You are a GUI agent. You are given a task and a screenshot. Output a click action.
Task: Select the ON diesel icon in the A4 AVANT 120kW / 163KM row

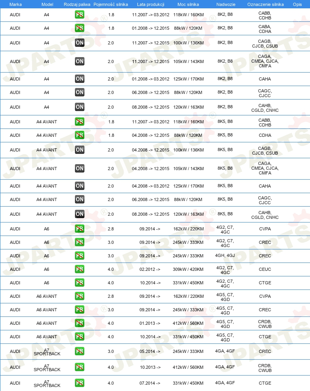(x=80, y=214)
